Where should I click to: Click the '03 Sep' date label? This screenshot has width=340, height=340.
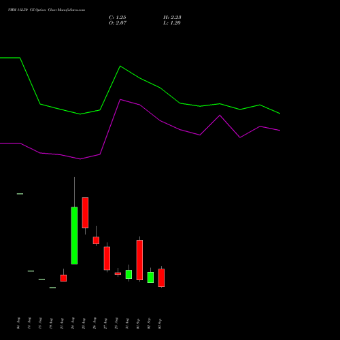click(160, 323)
